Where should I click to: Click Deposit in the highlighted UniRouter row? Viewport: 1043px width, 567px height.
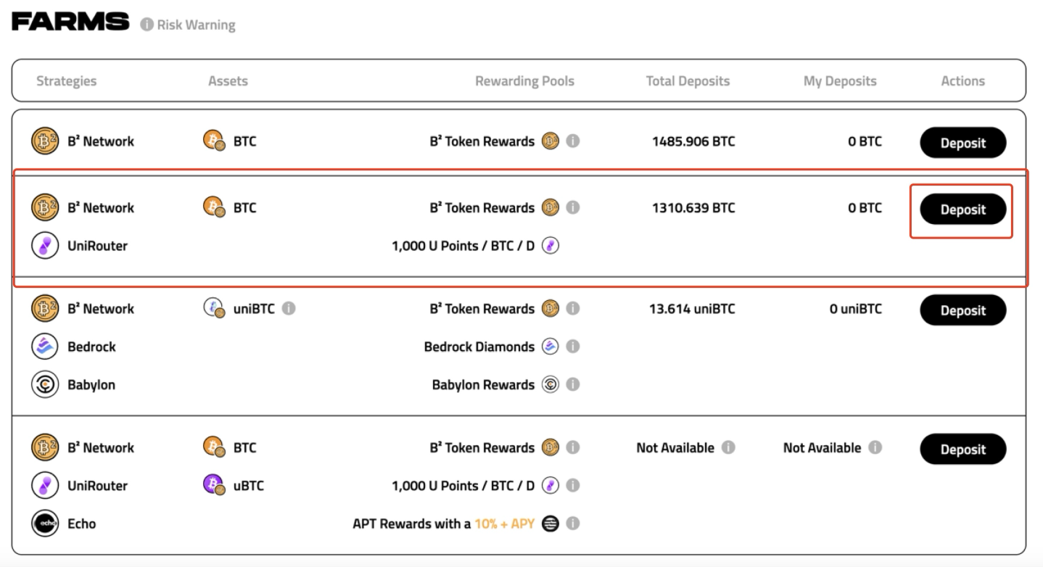pyautogui.click(x=963, y=210)
